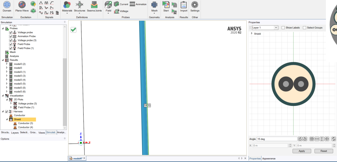Select the left conductor in cross-section
337x162 pixels.
click(x=286, y=84)
